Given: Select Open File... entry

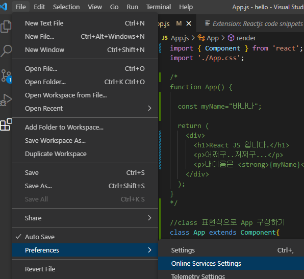Looking at the screenshot, I should click(85, 69).
